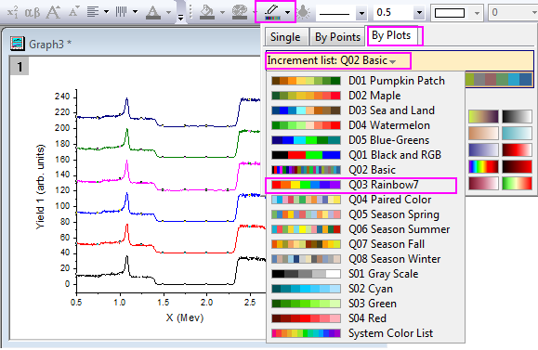Screen dimensions: 538x350
Task: Open the text alignment dropdown arrow
Action: pos(106,12)
